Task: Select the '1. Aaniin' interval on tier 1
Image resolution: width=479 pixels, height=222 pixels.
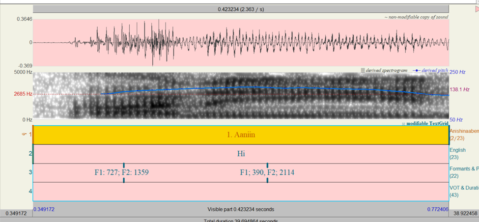Action: pos(241,135)
